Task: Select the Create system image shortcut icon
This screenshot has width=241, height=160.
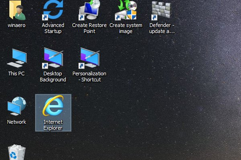Action: [126, 10]
